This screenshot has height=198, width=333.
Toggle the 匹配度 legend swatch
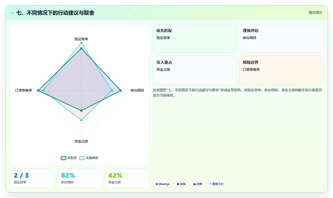tap(64, 158)
